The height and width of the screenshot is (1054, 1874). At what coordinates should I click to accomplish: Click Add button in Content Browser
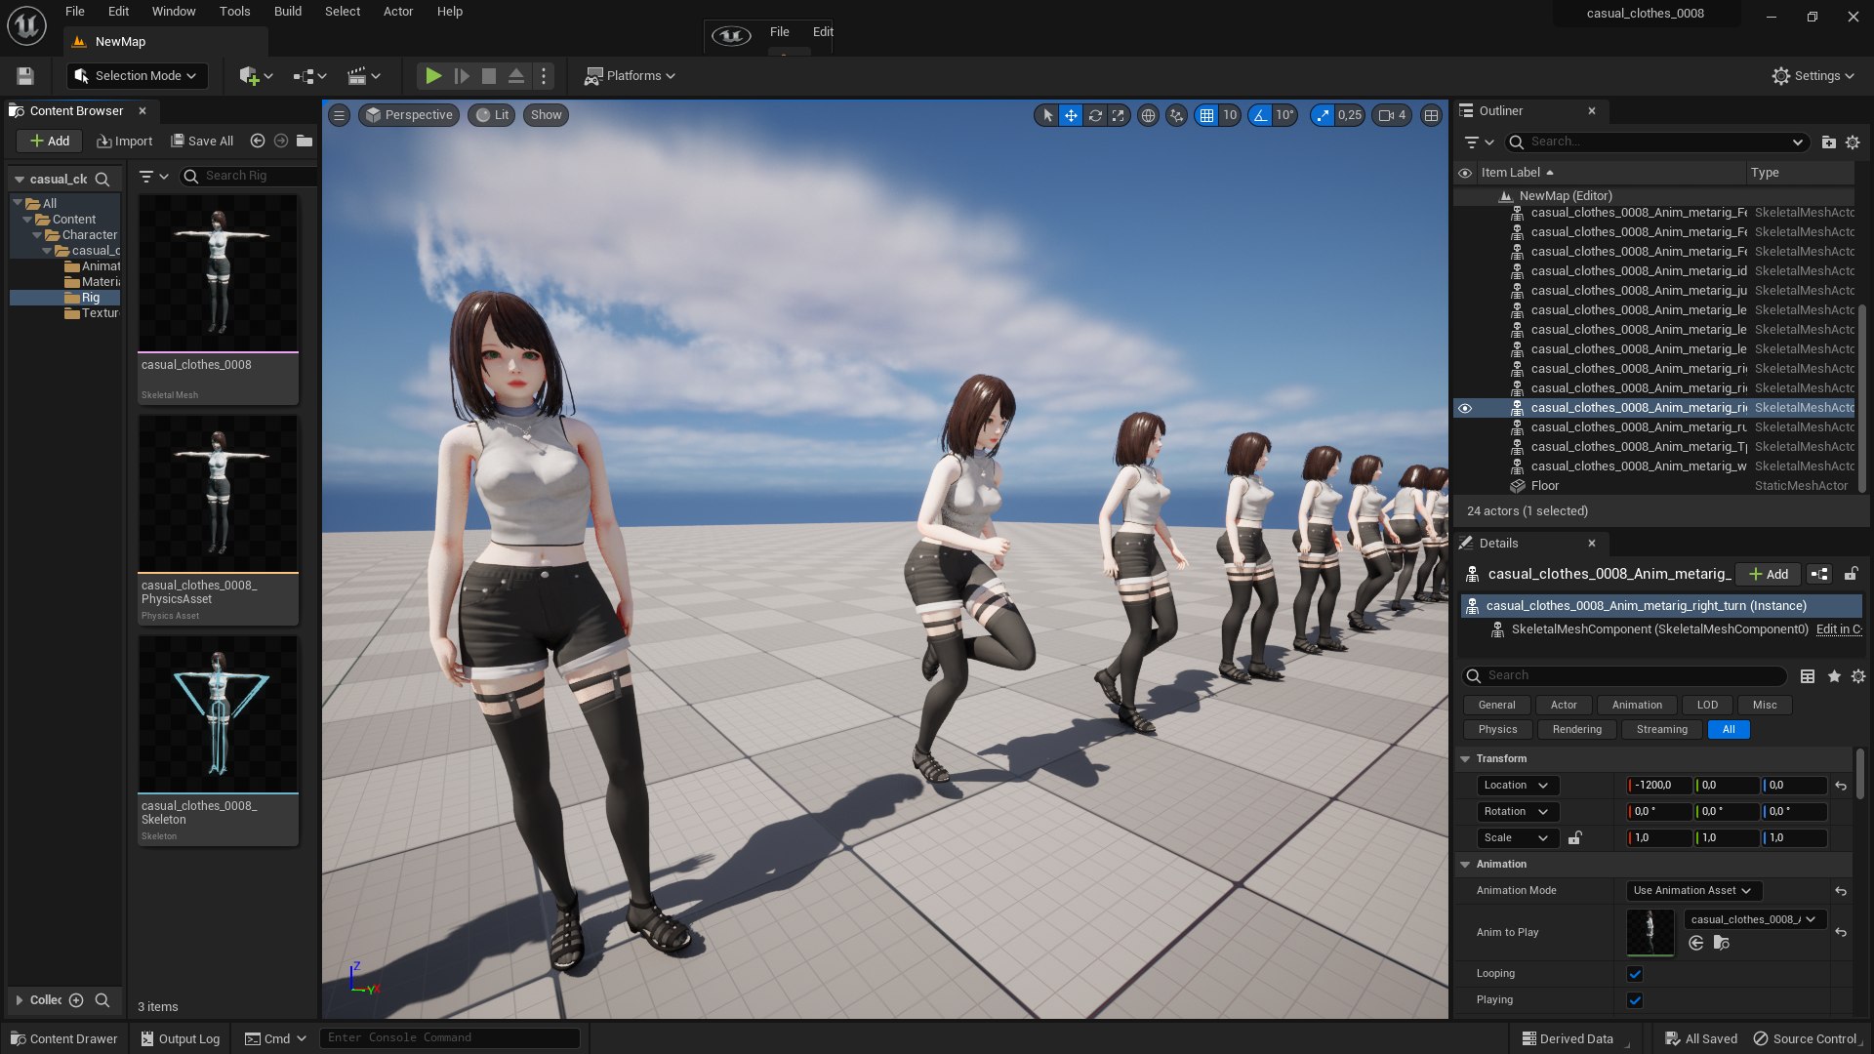50,142
